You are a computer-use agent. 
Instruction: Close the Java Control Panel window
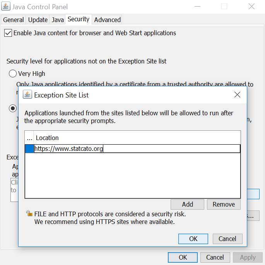[x=252, y=7]
